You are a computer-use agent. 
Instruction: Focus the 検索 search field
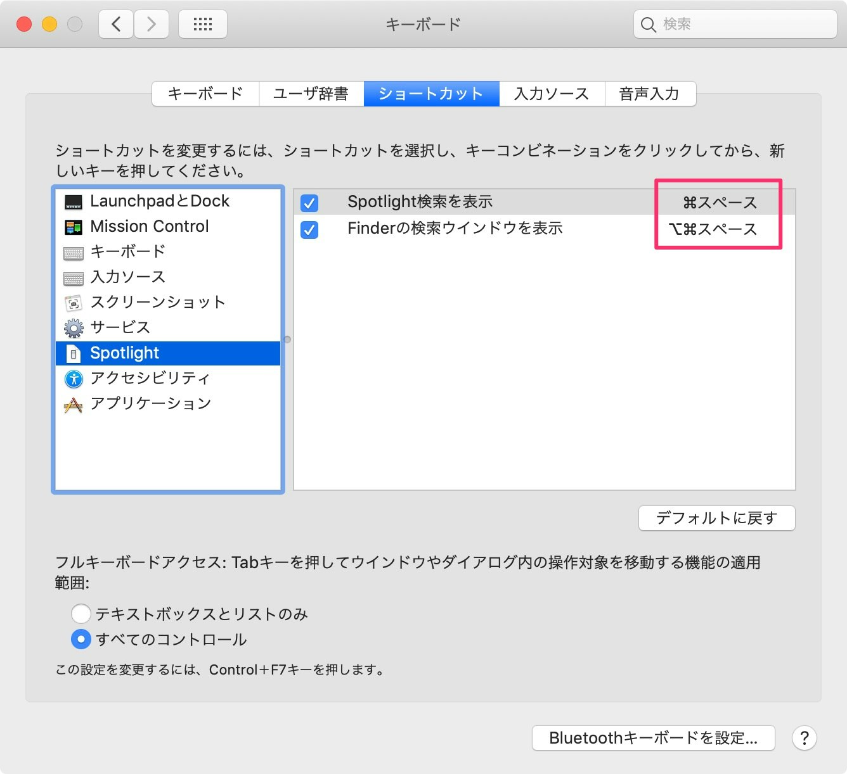point(735,25)
